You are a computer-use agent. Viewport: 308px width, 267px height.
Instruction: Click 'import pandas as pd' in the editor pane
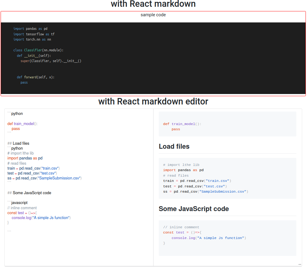pos(25,158)
